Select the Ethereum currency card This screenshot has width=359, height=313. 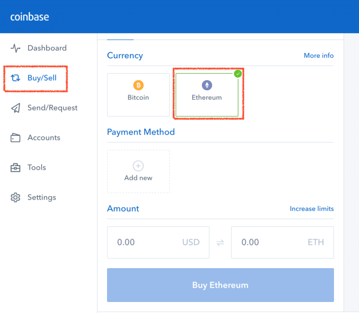(207, 95)
